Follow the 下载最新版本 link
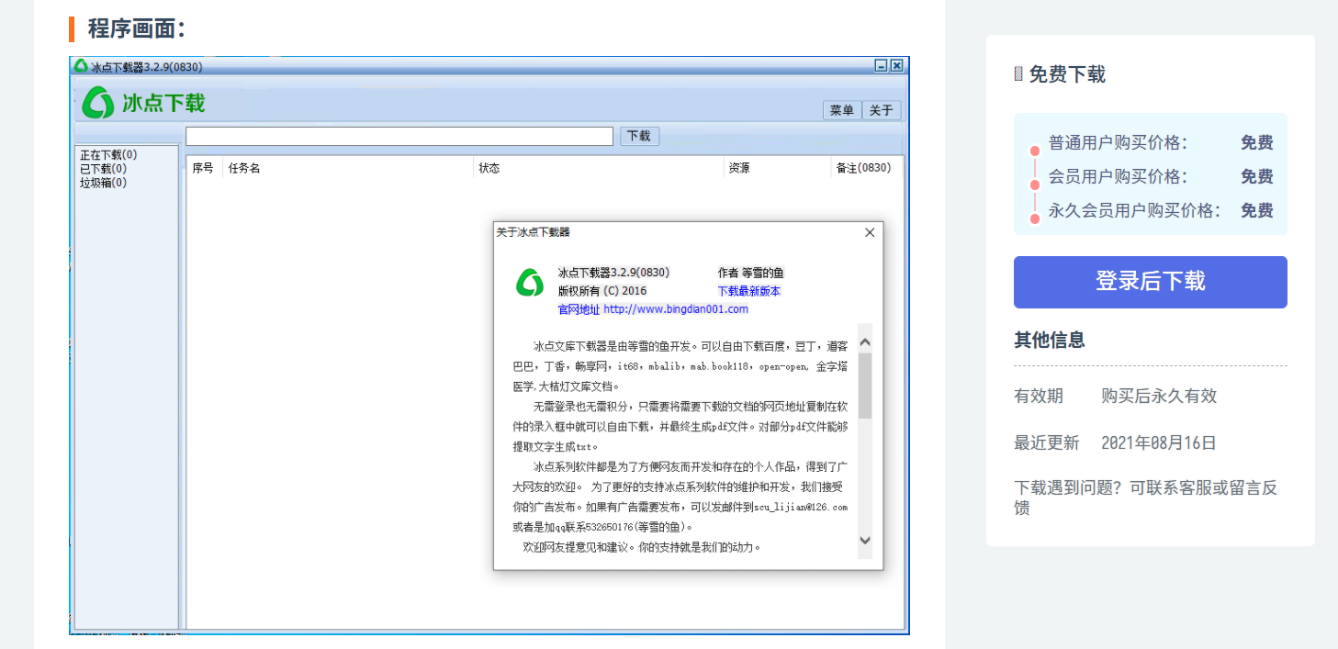 tap(749, 291)
